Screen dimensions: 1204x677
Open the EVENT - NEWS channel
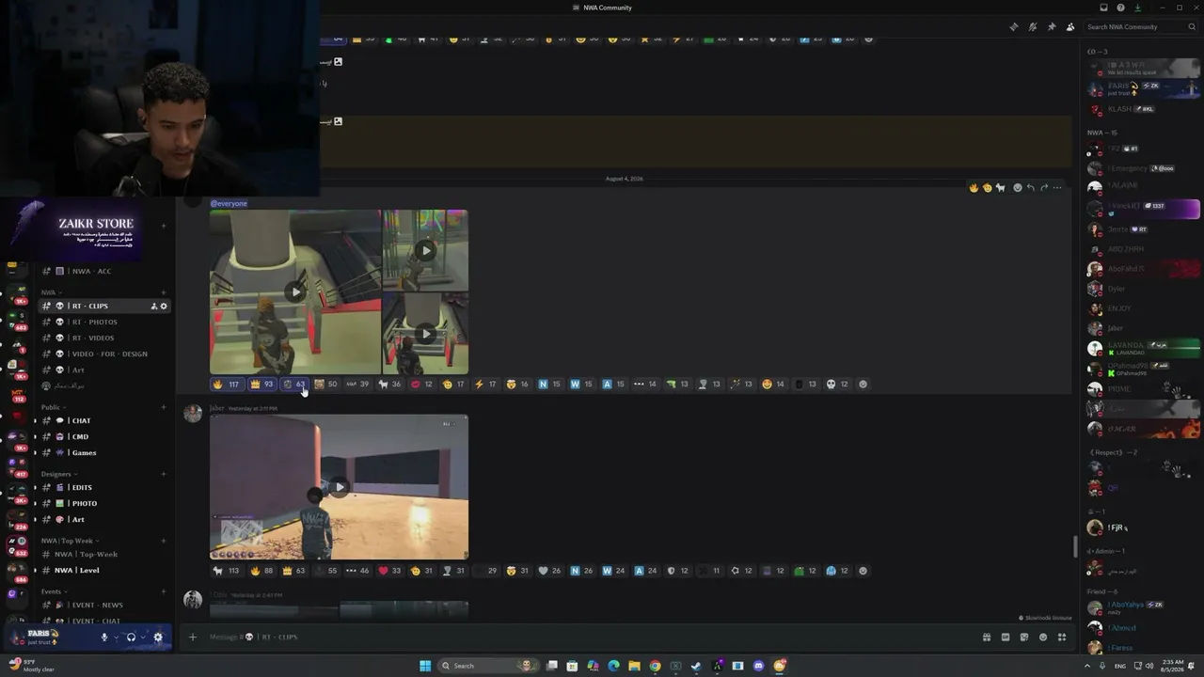click(x=103, y=606)
